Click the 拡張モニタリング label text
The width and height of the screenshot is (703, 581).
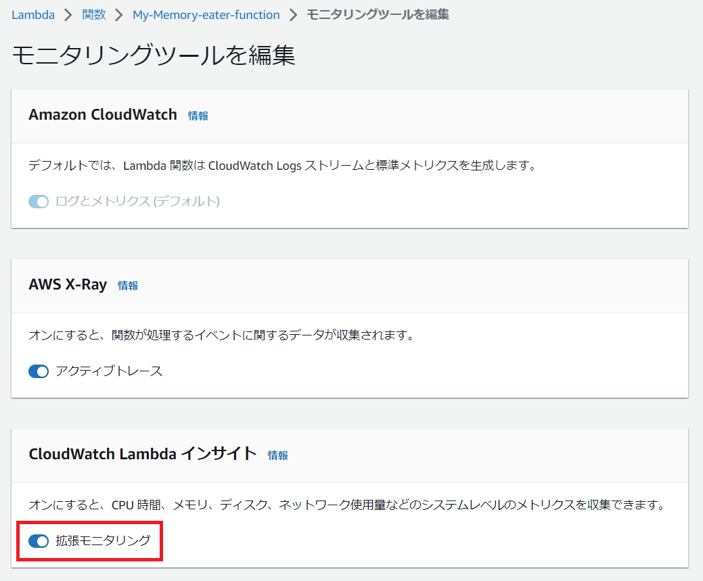(103, 540)
